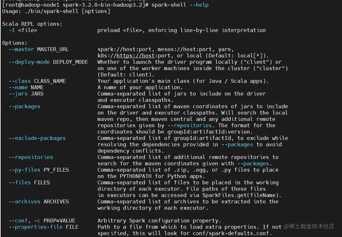Click the --master option text
The width and height of the screenshot is (342, 237).
(x=21, y=49)
